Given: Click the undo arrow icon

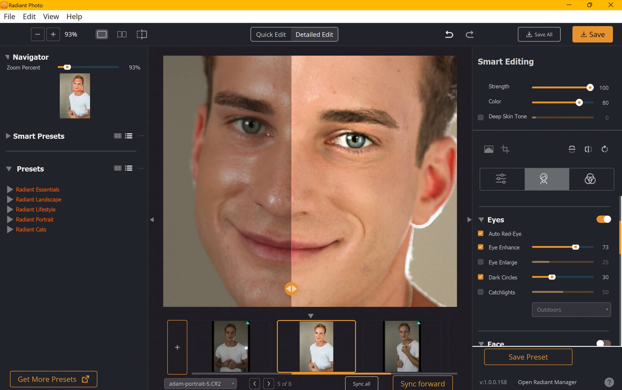Looking at the screenshot, I should (449, 35).
